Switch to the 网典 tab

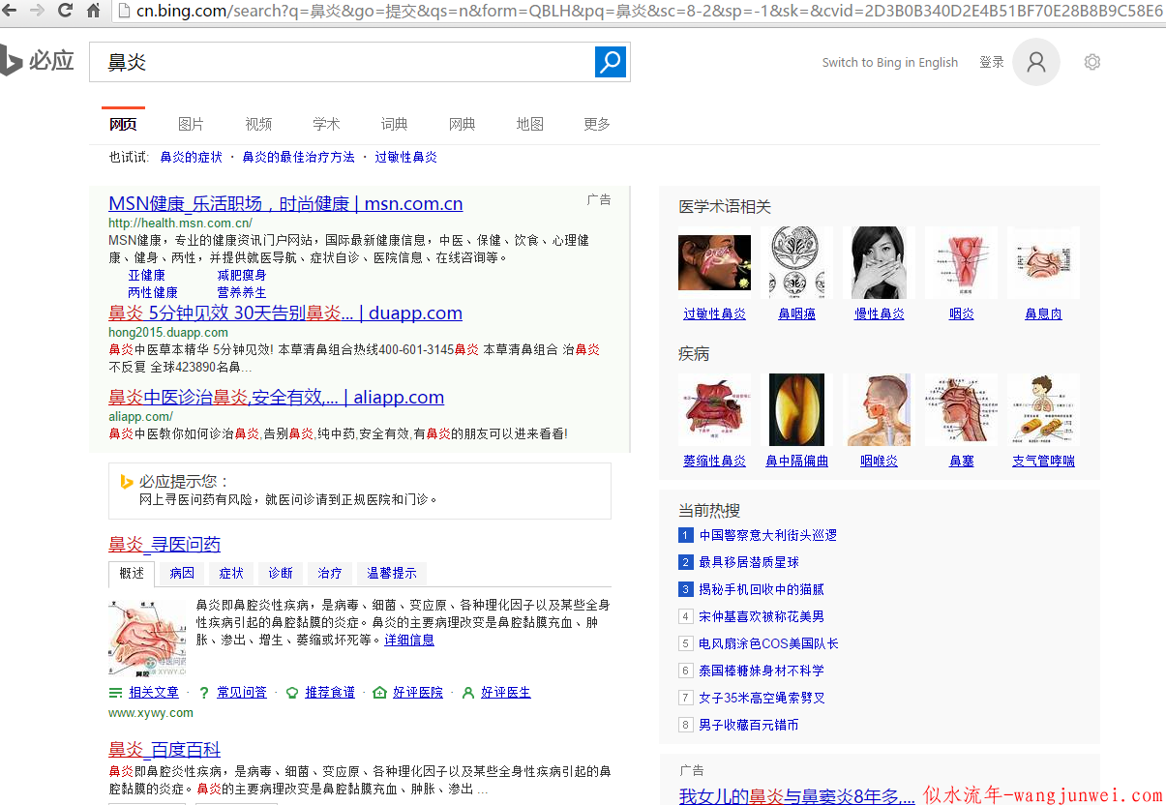tap(462, 124)
